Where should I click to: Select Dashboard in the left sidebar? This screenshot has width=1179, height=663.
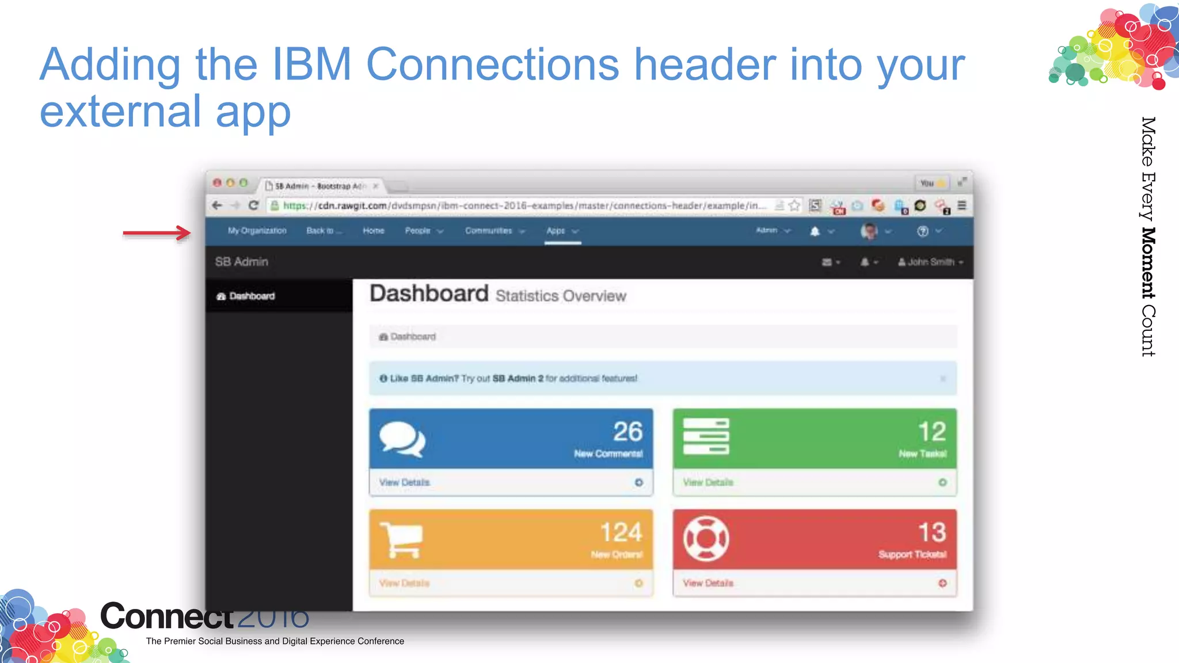279,296
